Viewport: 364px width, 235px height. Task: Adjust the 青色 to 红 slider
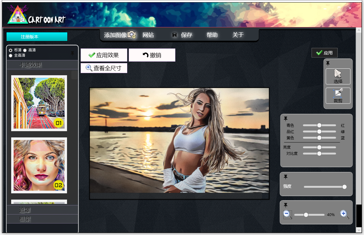pyautogui.click(x=319, y=125)
